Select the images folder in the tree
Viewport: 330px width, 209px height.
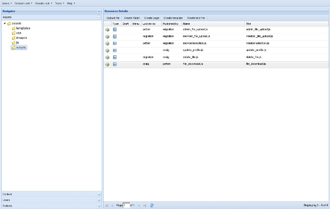(21, 38)
